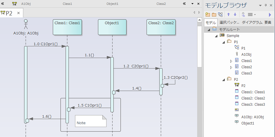The height and width of the screenshot is (137, 275).
Task: Select the Note element in the diagram
Action: pyautogui.click(x=91, y=121)
